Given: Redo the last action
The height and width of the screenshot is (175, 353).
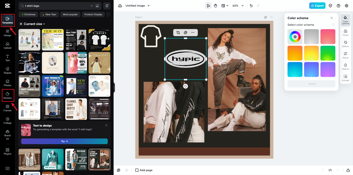Looking at the screenshot, I should tap(258, 6).
